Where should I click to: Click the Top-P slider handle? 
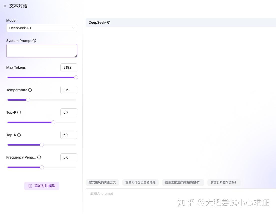tap(53, 122)
